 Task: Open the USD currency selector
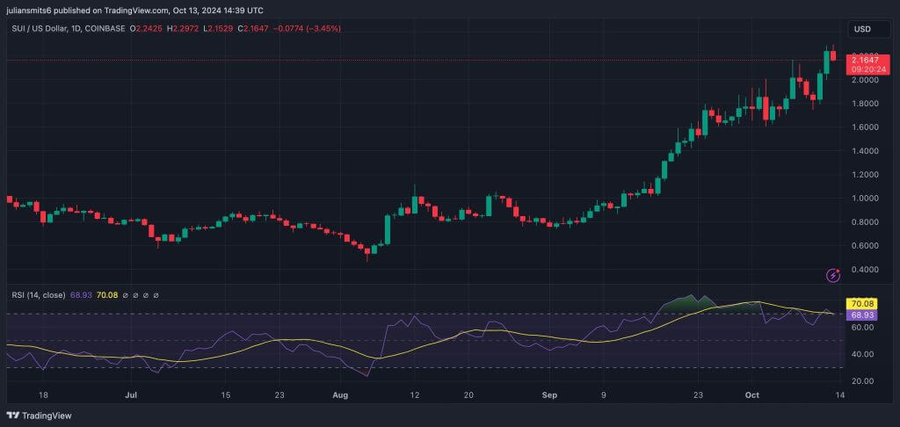862,30
